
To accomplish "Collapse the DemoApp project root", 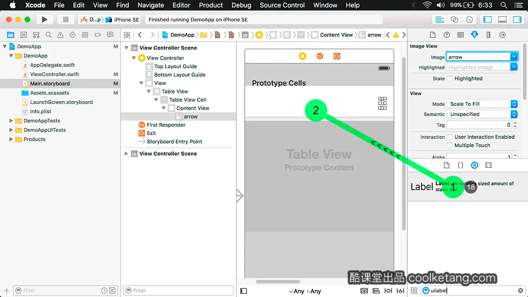I will point(5,46).
